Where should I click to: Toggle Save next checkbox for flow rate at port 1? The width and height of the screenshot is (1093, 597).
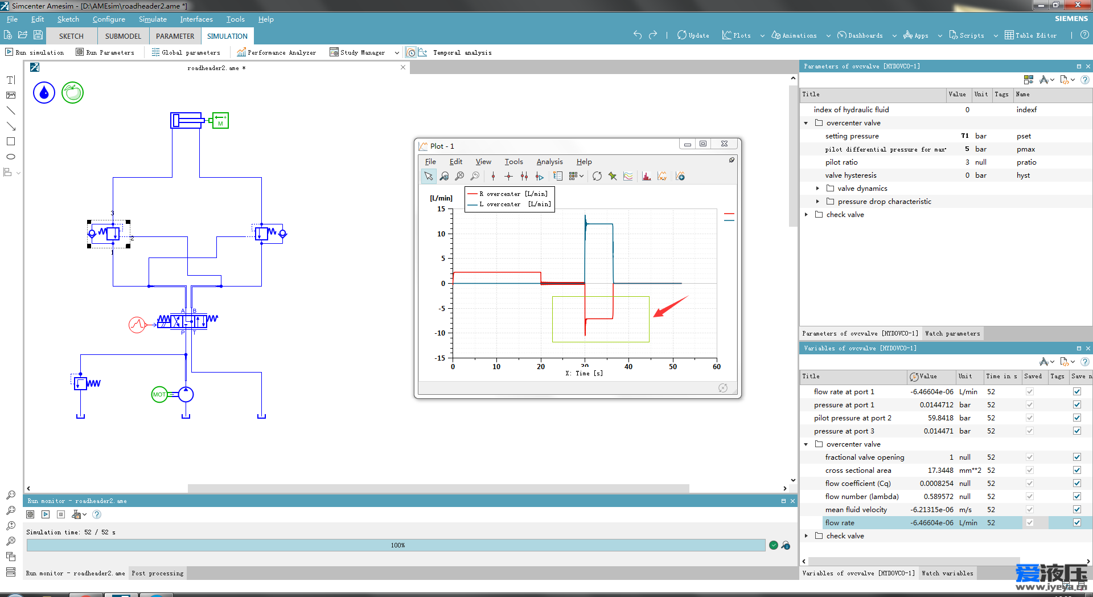click(x=1077, y=391)
